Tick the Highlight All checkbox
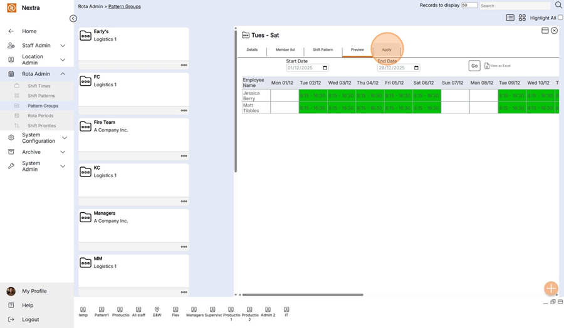This screenshot has height=328, width=564. click(x=560, y=18)
